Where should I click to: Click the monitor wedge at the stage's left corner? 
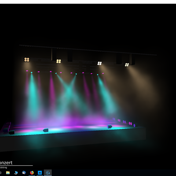click(x=11, y=132)
